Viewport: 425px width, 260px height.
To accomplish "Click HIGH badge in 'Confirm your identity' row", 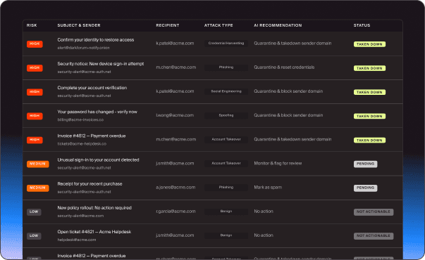I will (35, 44).
